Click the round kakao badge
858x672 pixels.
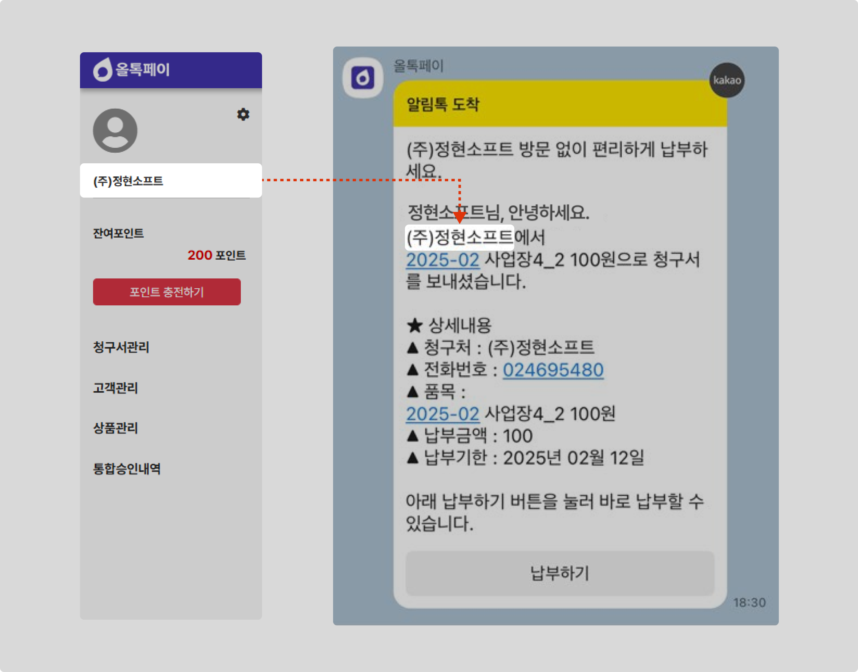(727, 80)
